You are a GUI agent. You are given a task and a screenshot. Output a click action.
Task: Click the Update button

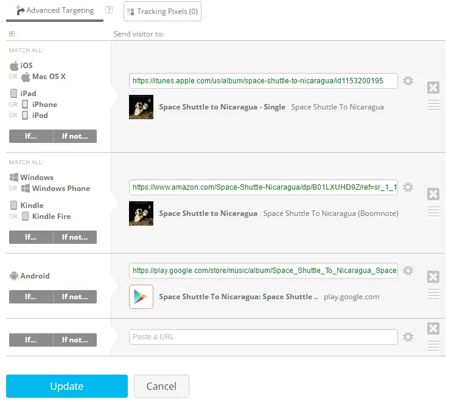pos(67,386)
